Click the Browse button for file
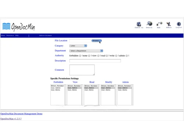The width and height of the screenshot is (184, 138). pyautogui.click(x=96, y=40)
